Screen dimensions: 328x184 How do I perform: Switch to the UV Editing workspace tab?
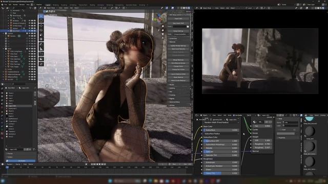pos(73,5)
